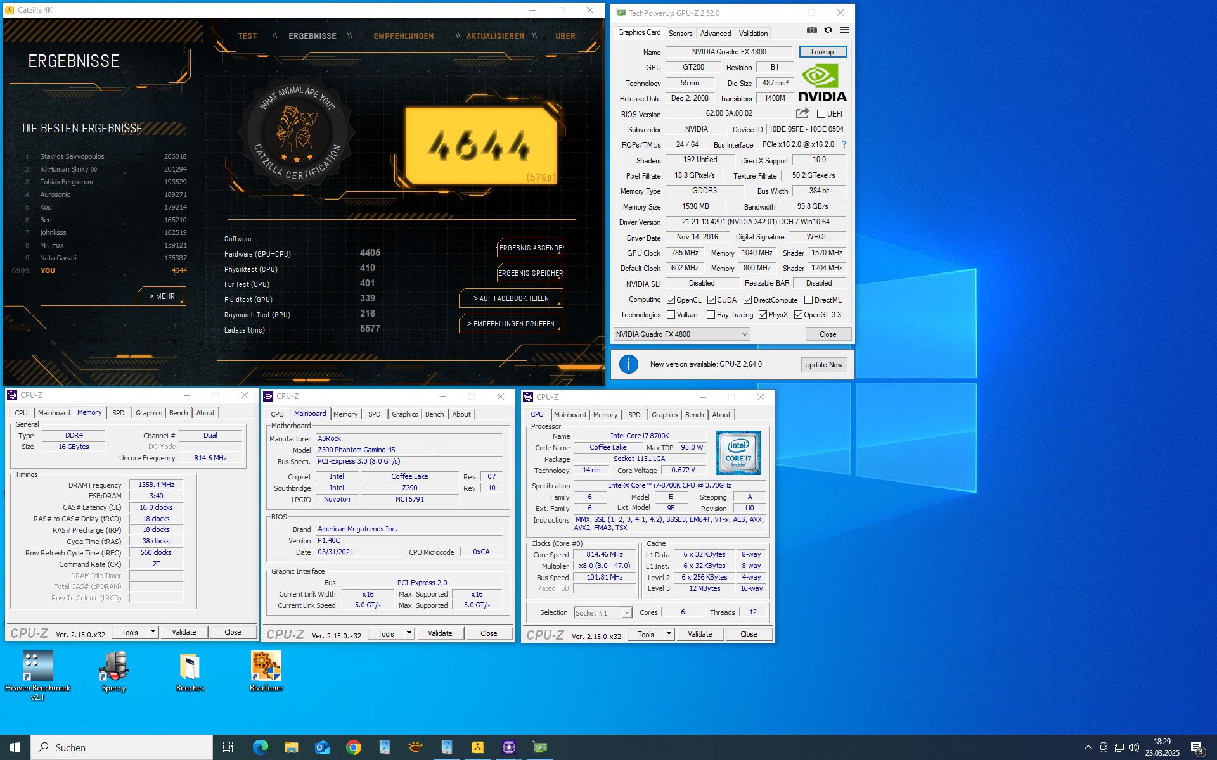Open Google Chrome from taskbar

click(353, 747)
